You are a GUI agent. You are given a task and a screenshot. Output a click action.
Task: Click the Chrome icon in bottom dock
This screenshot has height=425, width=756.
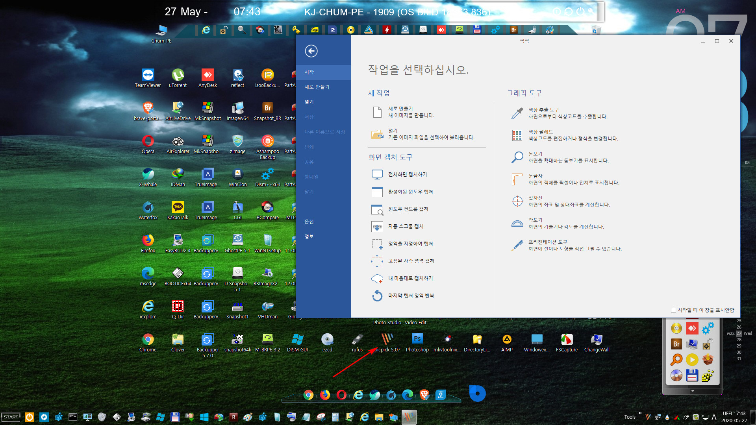(308, 395)
